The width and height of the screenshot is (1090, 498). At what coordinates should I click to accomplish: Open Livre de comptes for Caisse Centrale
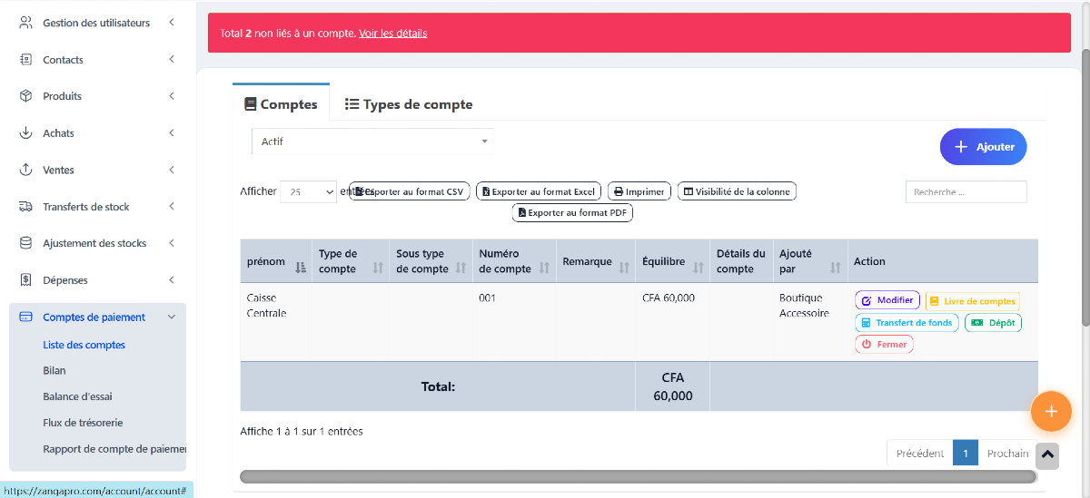[x=972, y=301]
